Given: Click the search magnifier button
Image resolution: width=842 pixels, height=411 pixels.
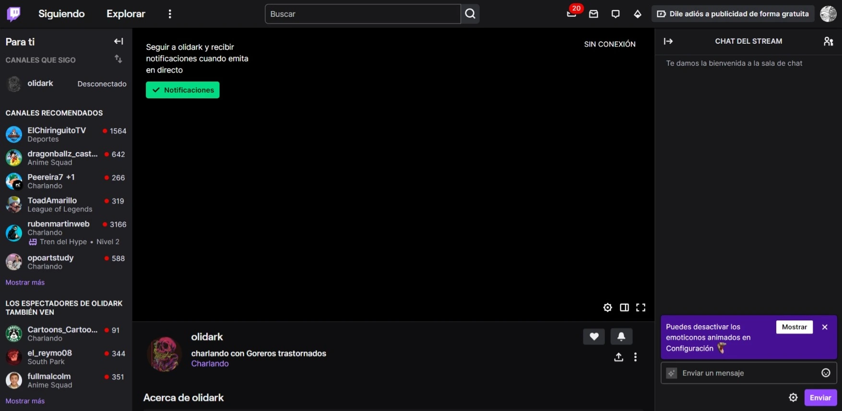Looking at the screenshot, I should (x=470, y=14).
